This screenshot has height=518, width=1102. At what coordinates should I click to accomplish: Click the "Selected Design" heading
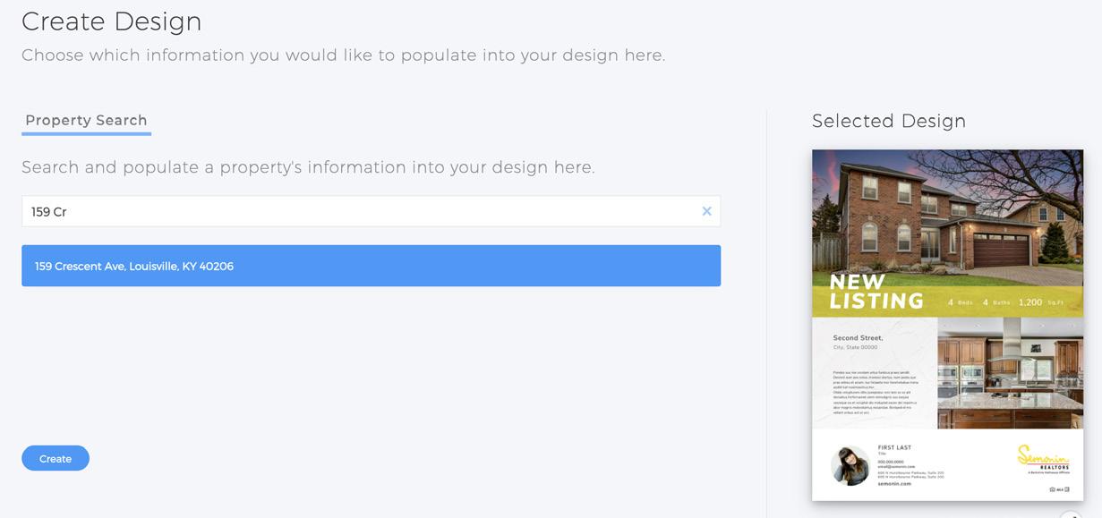pyautogui.click(x=888, y=121)
